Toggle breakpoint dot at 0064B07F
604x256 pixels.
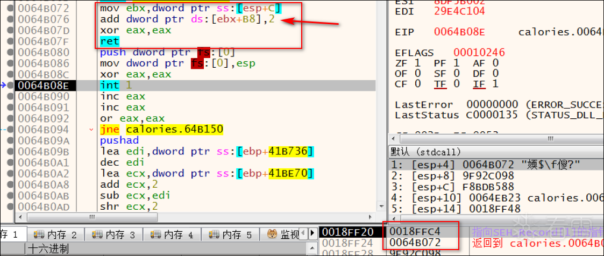coord(10,41)
